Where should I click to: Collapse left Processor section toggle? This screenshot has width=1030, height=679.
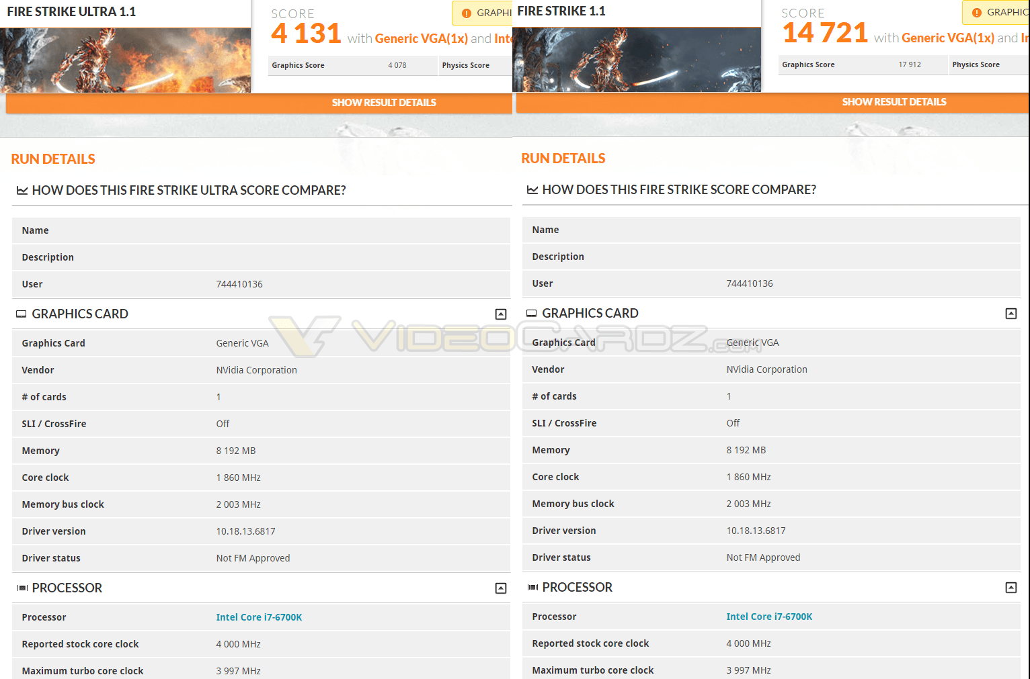point(500,588)
